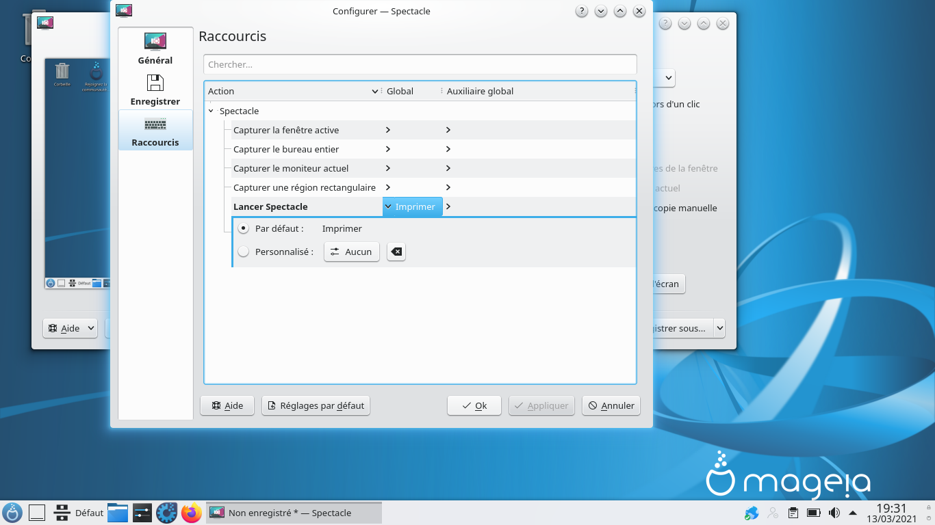Click the show desktop taskbar icon

coord(37,513)
